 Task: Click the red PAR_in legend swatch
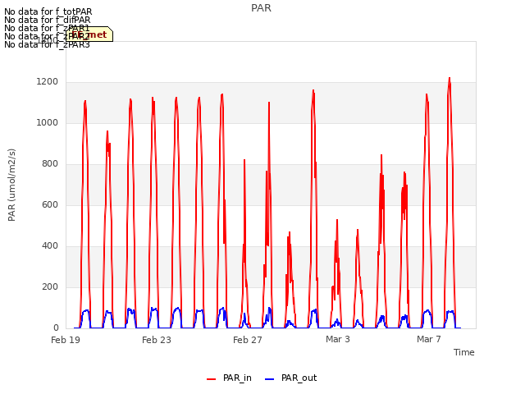(212, 379)
